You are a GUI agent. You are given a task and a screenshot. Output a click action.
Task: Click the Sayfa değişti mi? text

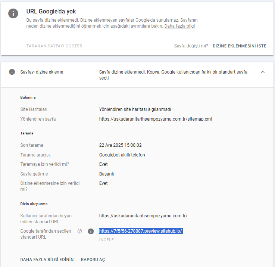[191, 46]
